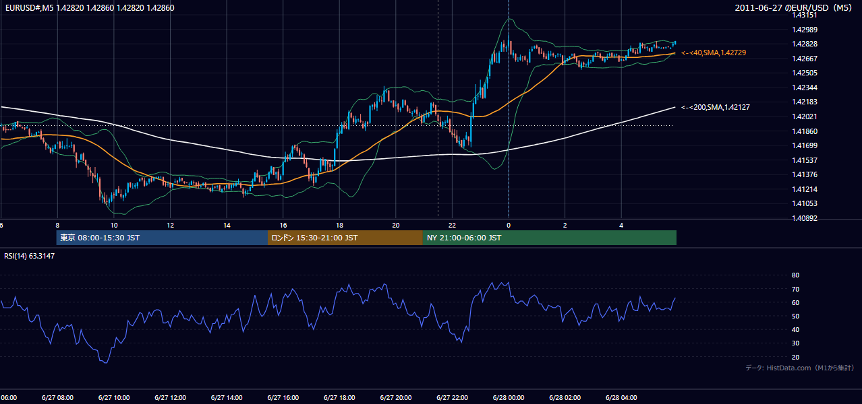Screen dimensions: 862x404
Task: Click the Tokyo 08:00-15:30 JST session bar
Action: click(x=163, y=238)
